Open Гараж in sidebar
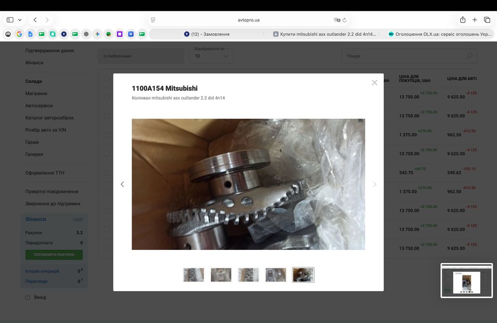Image resolution: width=497 pixels, height=323 pixels. tap(32, 142)
